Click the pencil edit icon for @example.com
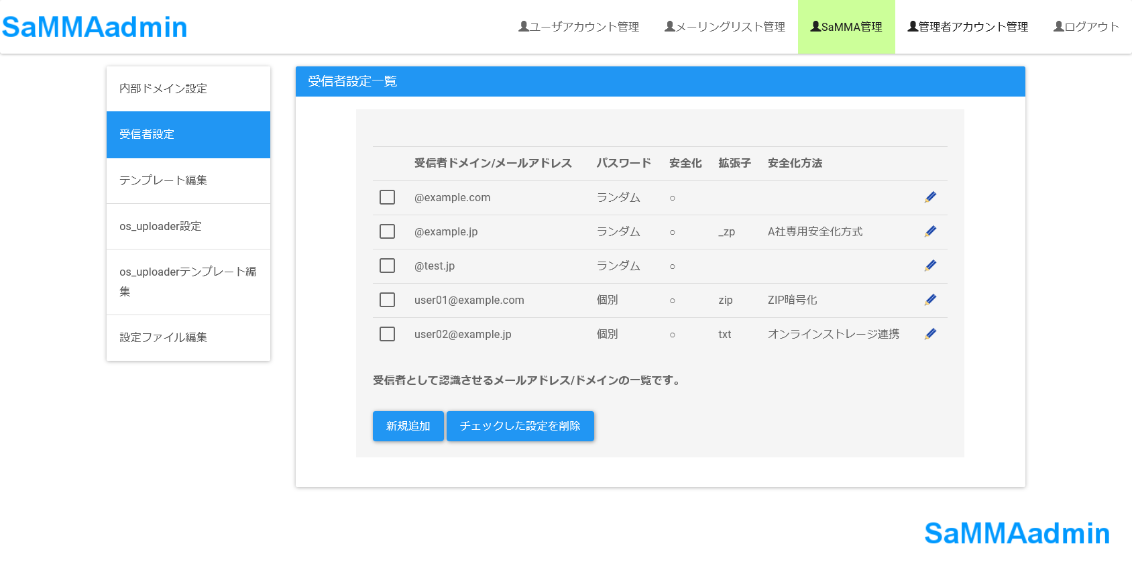This screenshot has height=562, width=1132. [x=930, y=197]
